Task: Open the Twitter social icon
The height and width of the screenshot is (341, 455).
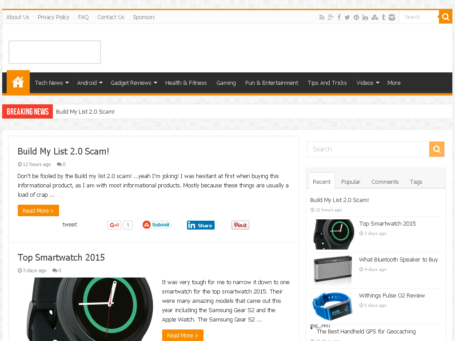Action: [x=347, y=17]
